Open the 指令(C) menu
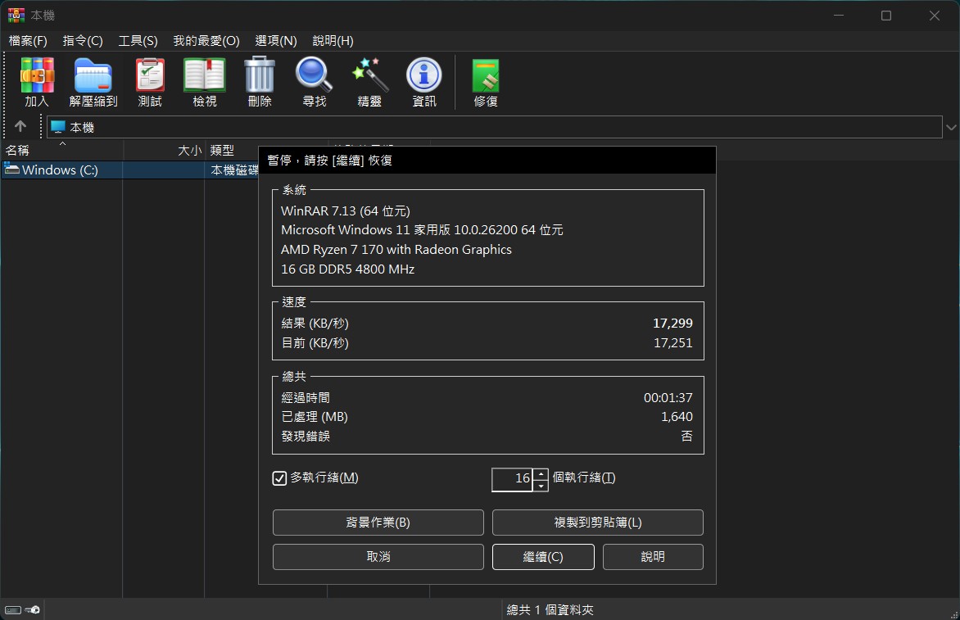 tap(83, 40)
